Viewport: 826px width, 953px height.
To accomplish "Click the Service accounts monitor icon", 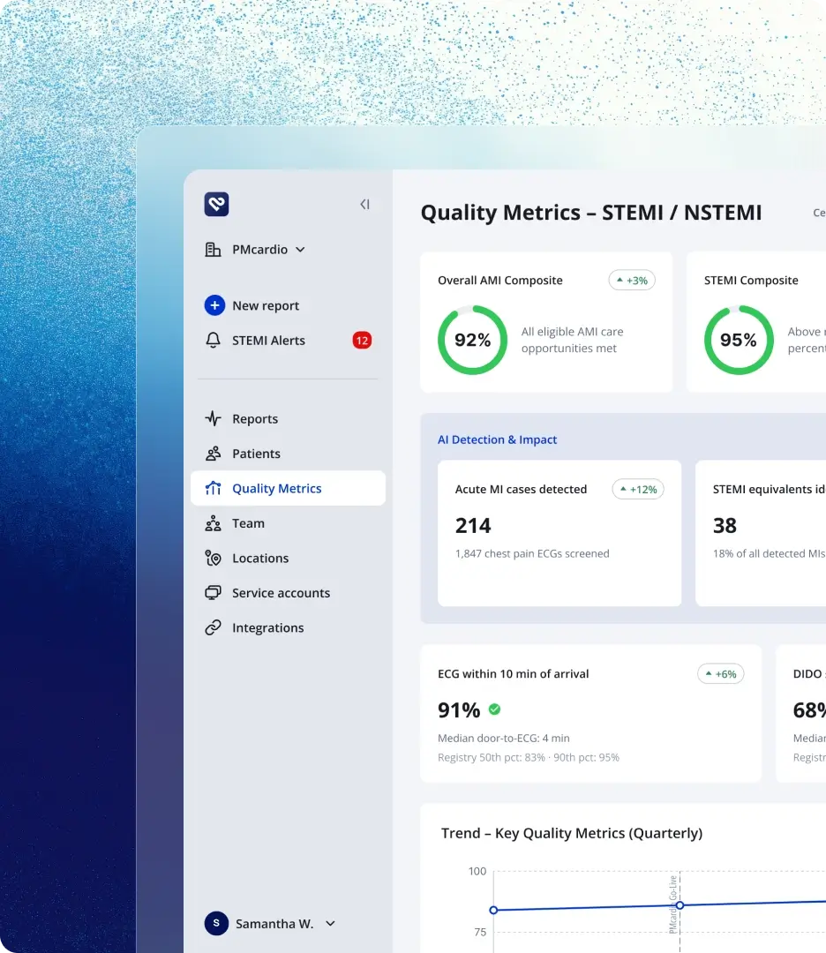I will pyautogui.click(x=213, y=593).
